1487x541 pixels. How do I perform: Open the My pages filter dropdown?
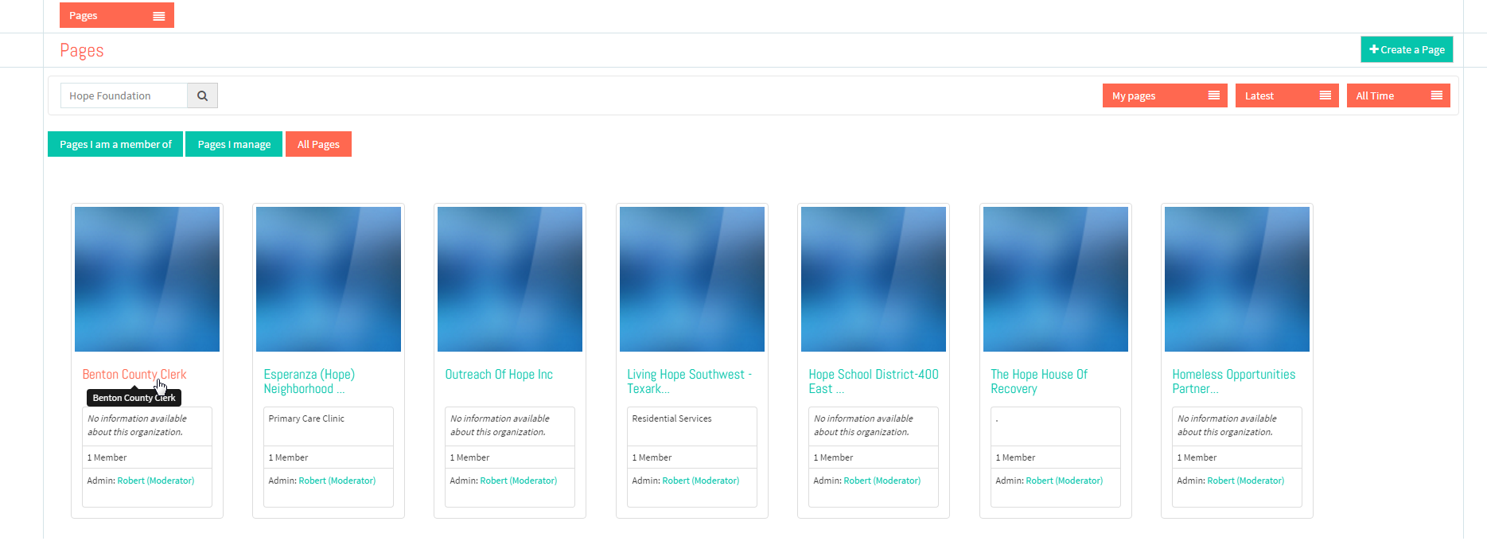point(1165,95)
